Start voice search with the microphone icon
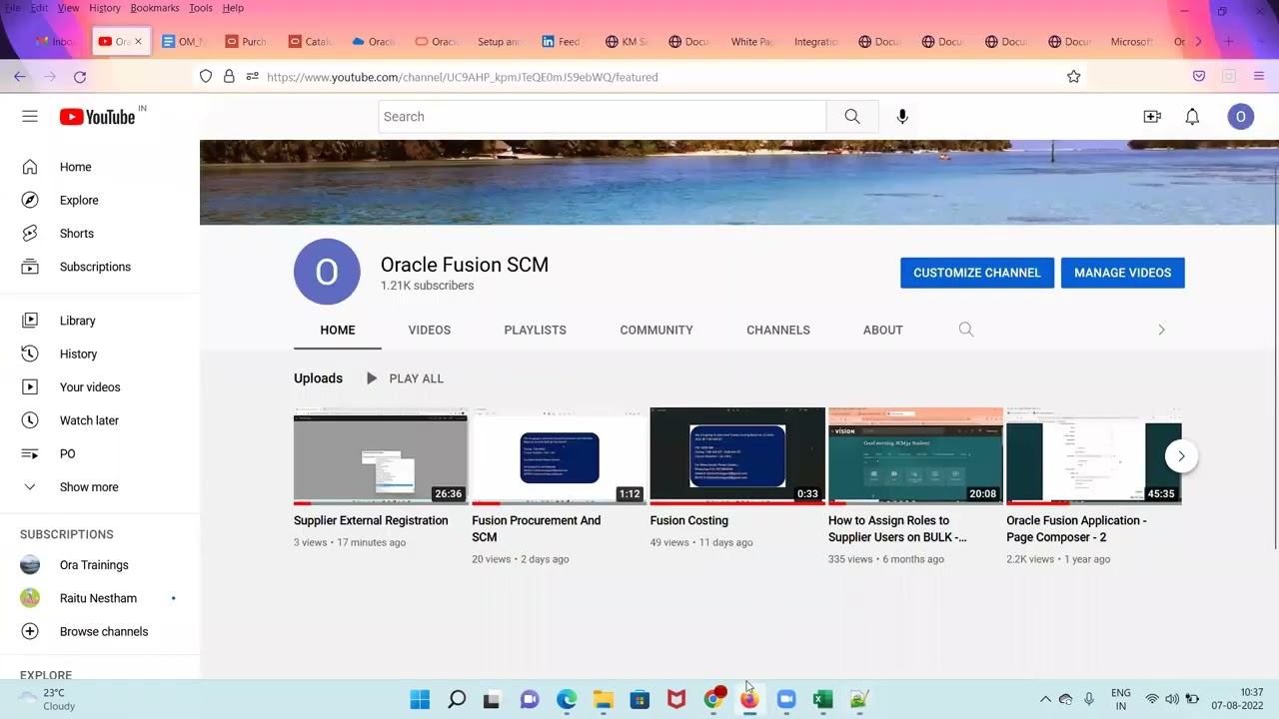The image size is (1279, 719). pyautogui.click(x=902, y=117)
